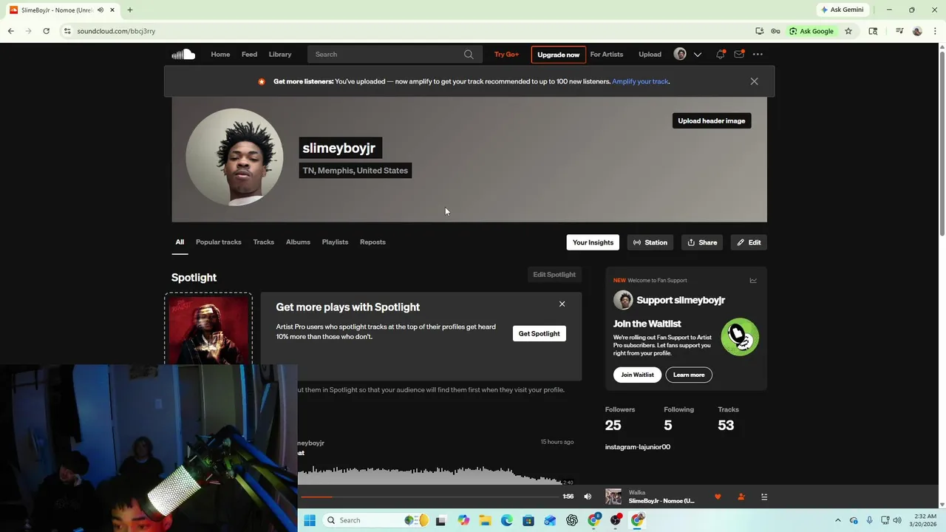Click the now playing track artwork thumbnail

pyautogui.click(x=613, y=497)
